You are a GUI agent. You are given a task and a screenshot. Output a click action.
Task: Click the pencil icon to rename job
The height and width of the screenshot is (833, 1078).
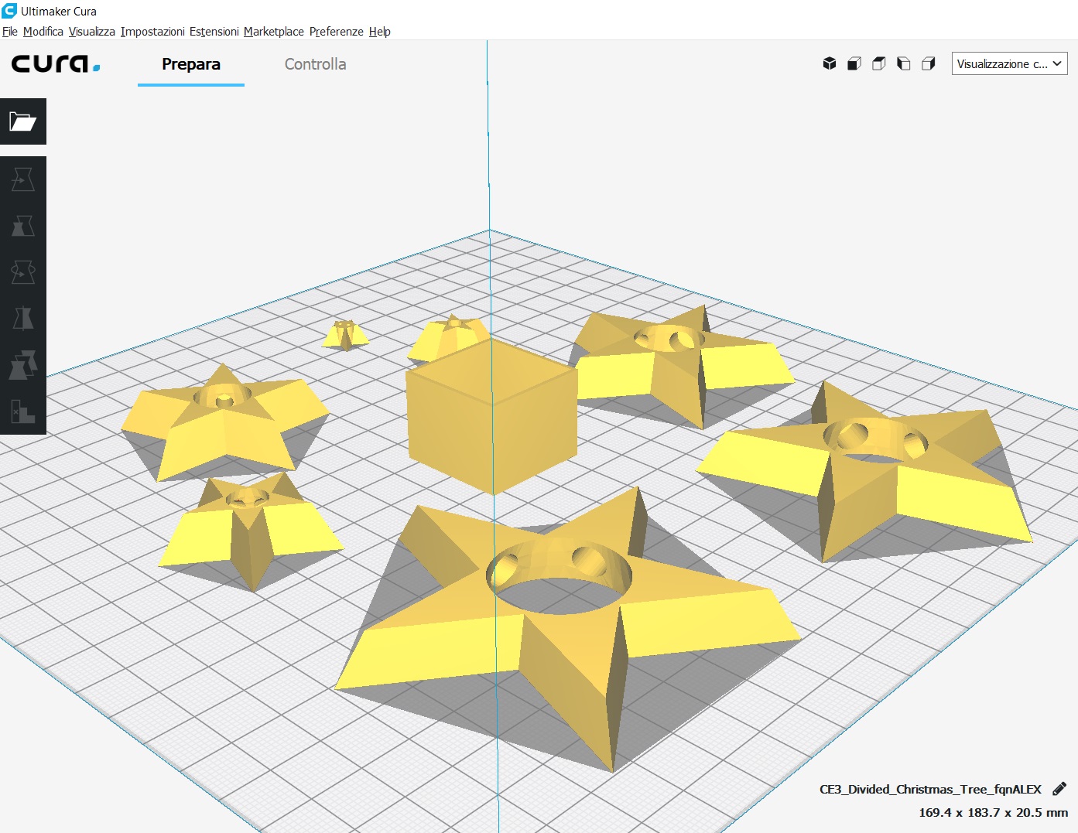[1059, 789]
